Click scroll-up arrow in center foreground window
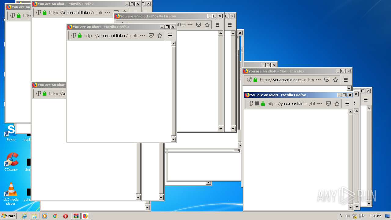391x220 pixels. pos(173,44)
